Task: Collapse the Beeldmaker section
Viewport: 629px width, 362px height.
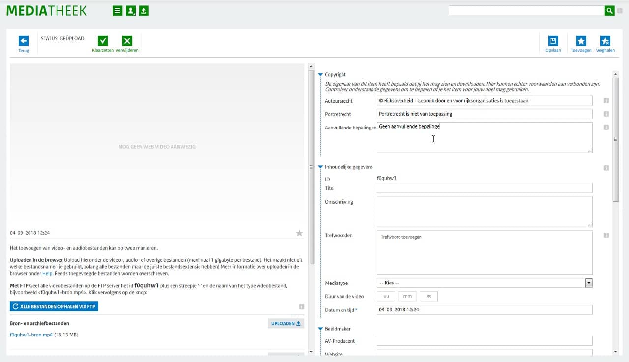Action: pos(320,329)
